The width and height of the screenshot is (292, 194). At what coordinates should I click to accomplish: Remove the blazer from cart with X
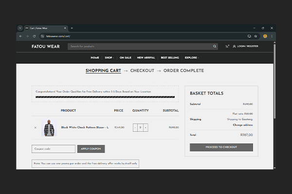coord(35,128)
